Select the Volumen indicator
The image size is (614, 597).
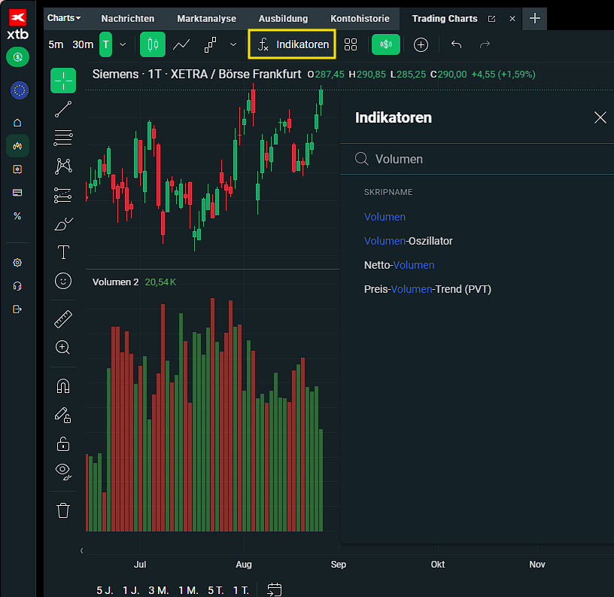click(x=385, y=217)
